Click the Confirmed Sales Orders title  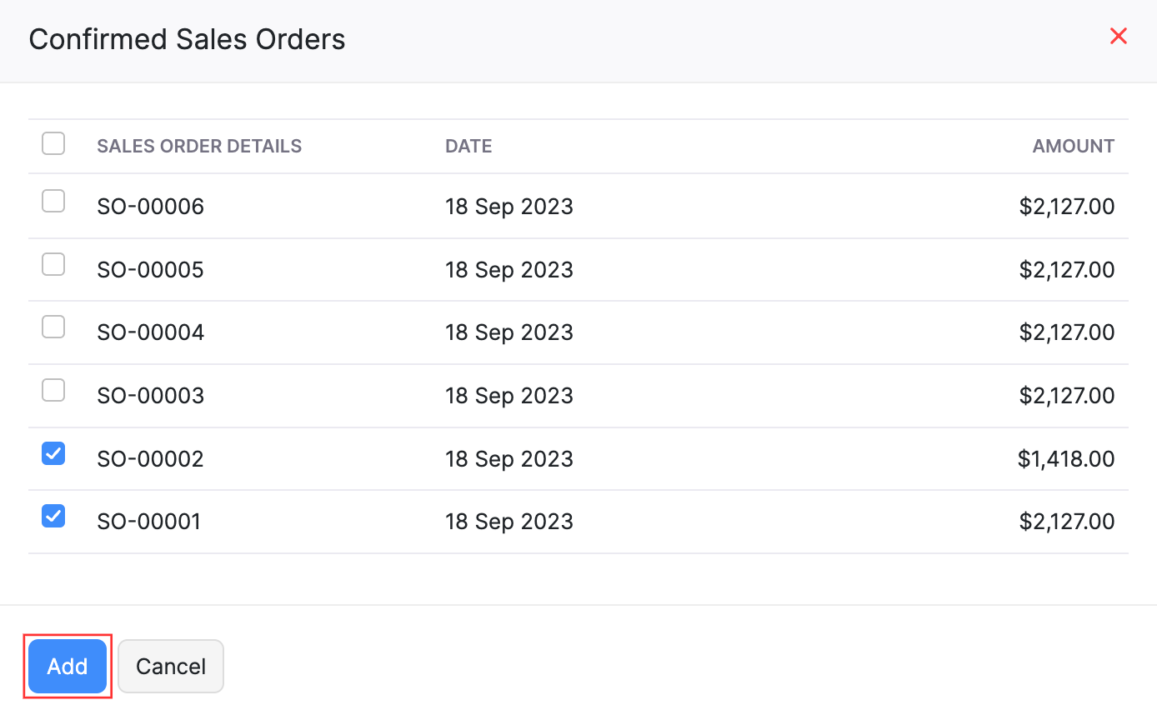pyautogui.click(x=187, y=38)
